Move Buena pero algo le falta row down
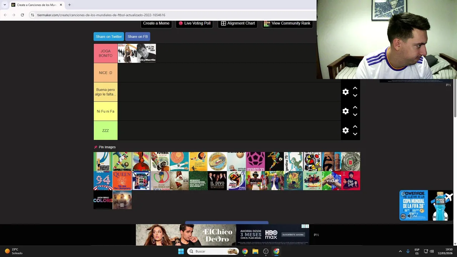 355,95
